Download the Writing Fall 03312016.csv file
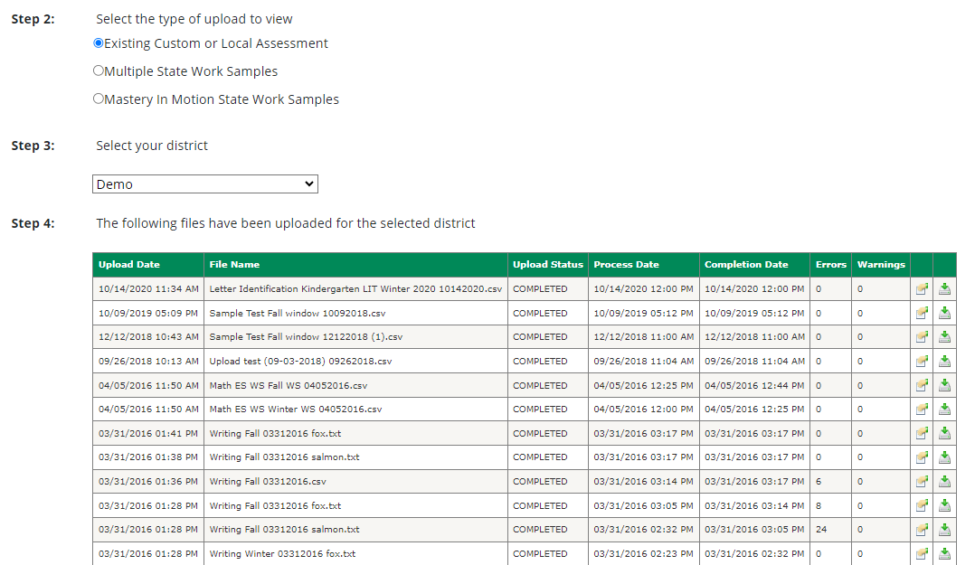The width and height of the screenshot is (975, 565). [944, 482]
